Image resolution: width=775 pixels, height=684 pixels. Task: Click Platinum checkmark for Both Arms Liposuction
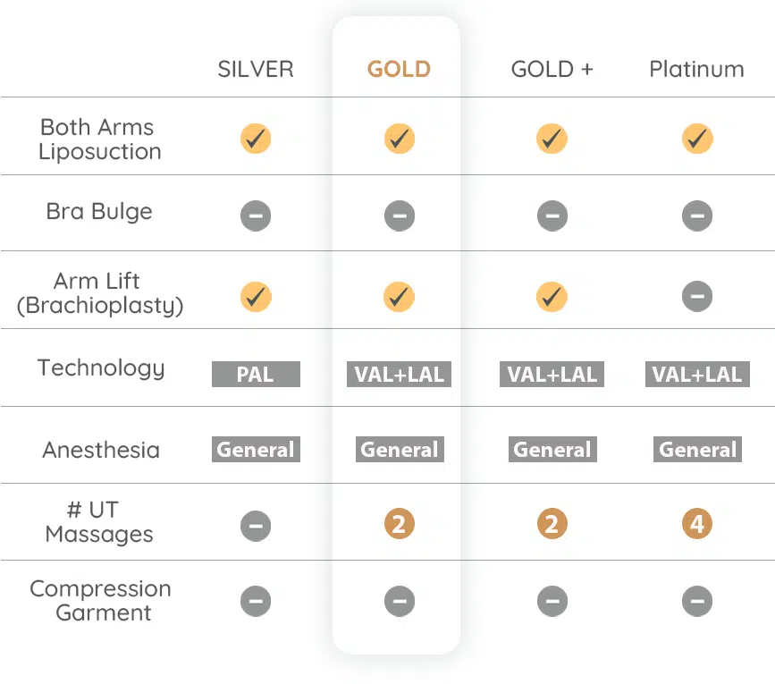point(696,139)
